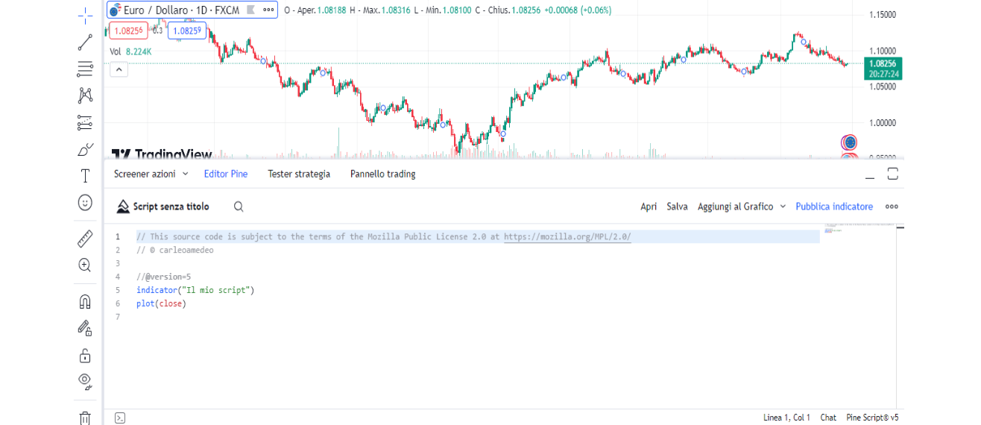Open Aggiungi al Grafico dropdown arrow

pyautogui.click(x=783, y=207)
